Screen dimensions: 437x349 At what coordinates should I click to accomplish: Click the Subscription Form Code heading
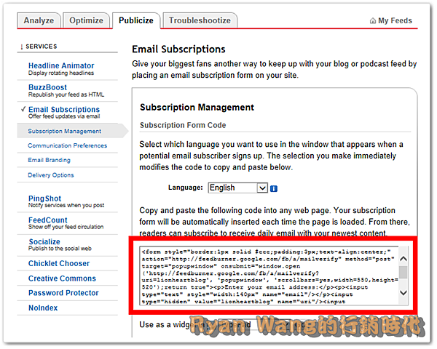(x=183, y=125)
